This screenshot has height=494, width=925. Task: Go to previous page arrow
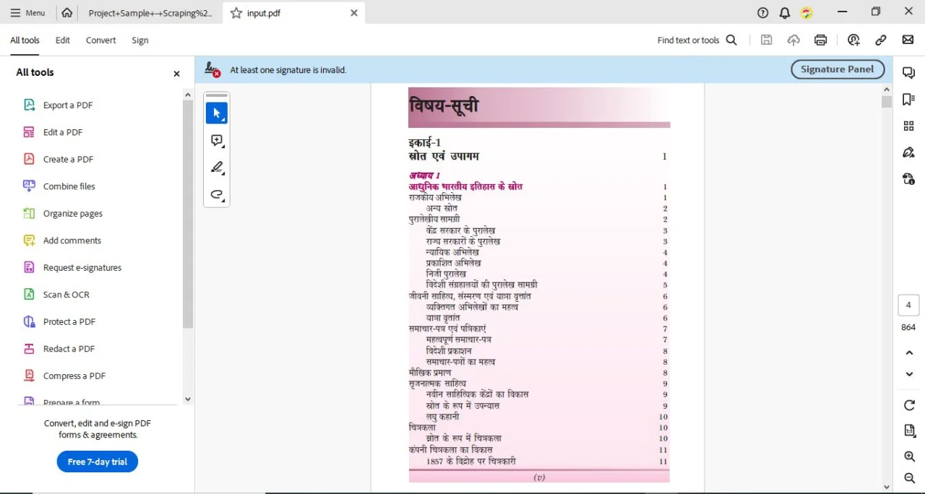click(x=909, y=352)
